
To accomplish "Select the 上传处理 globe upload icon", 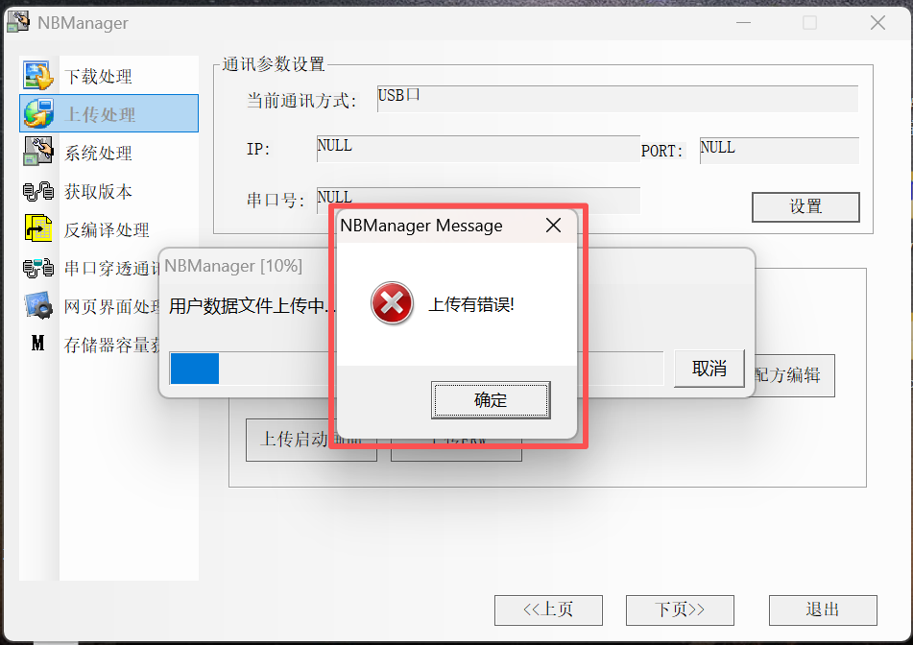I will [x=38, y=113].
